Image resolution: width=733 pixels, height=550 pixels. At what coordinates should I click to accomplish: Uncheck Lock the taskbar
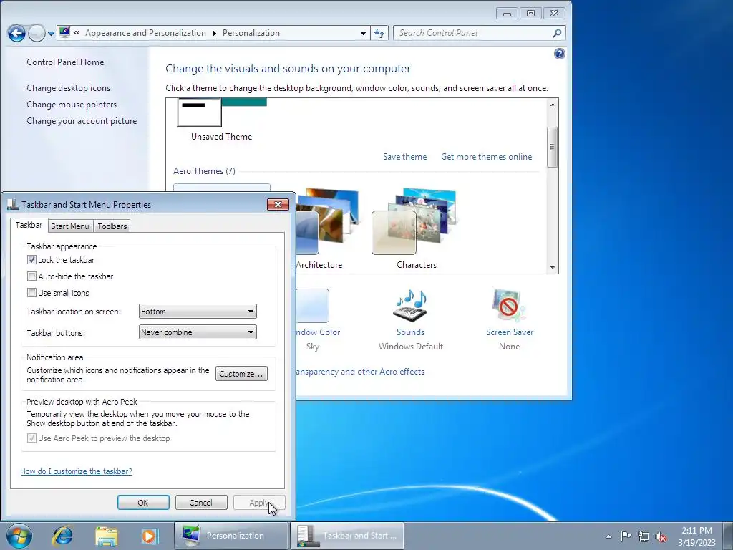(x=31, y=259)
